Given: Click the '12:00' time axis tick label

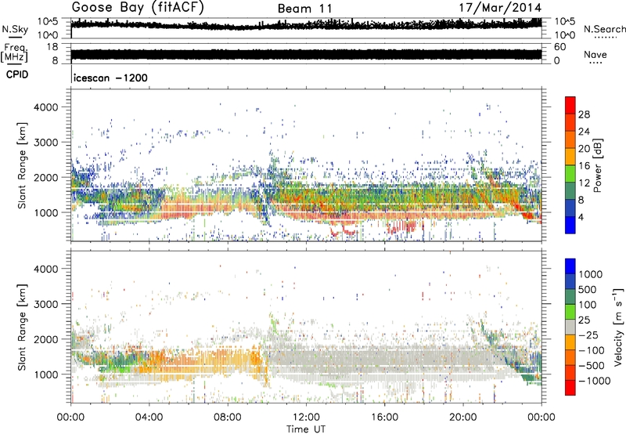Looking at the screenshot, I should pyautogui.click(x=306, y=418).
